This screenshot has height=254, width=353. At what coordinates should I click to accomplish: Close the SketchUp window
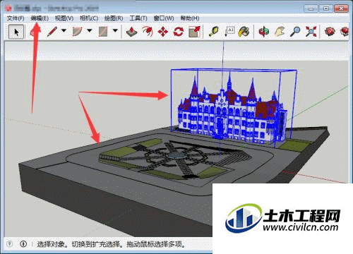pos(341,8)
